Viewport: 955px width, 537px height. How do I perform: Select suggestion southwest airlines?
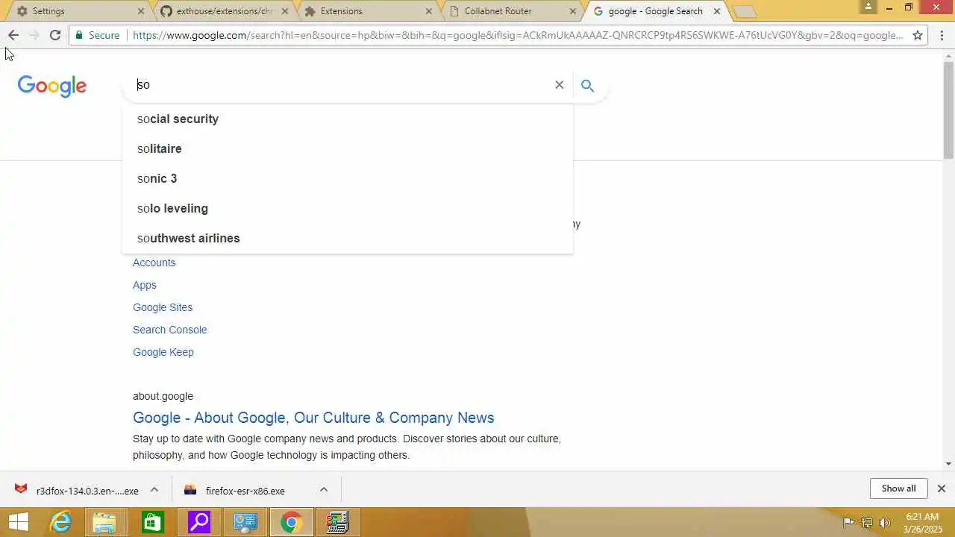tap(348, 239)
